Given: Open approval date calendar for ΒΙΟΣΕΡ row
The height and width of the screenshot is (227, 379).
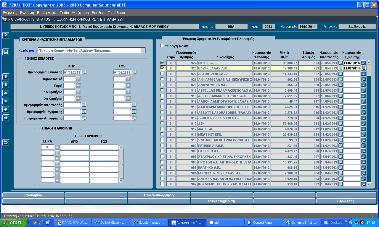Looking at the screenshot, I should (363, 63).
